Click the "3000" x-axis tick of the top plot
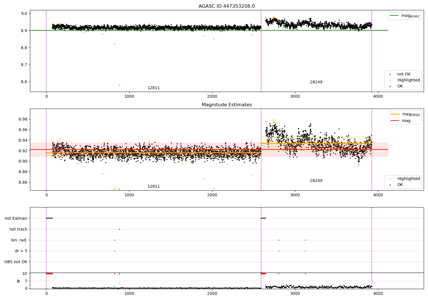Screen dimensions: 428x300 click(295, 97)
